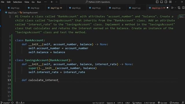Open the View menu
185x104 pixels.
point(27,2)
